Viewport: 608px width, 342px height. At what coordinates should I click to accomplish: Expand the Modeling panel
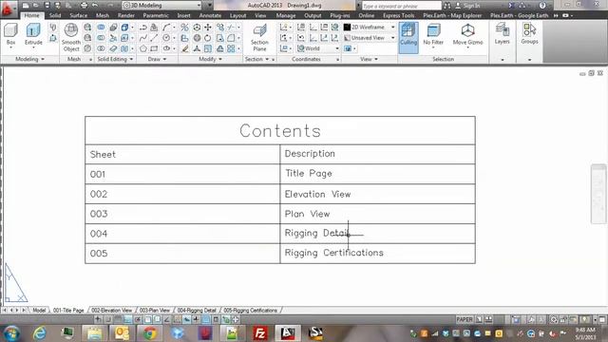29,59
